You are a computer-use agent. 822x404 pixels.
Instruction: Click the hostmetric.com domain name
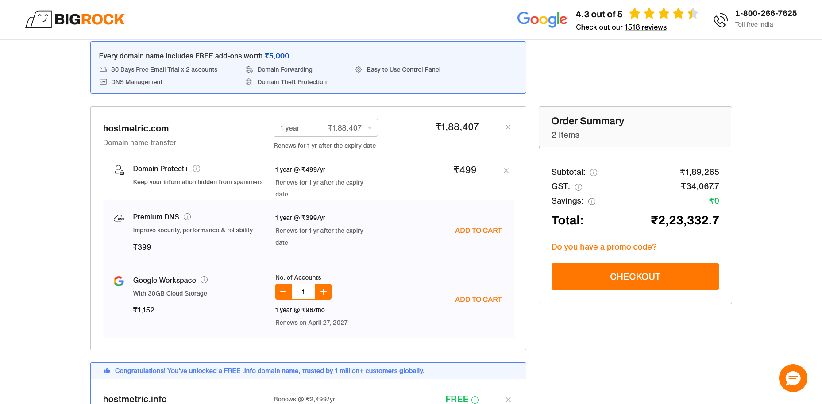[x=136, y=128]
